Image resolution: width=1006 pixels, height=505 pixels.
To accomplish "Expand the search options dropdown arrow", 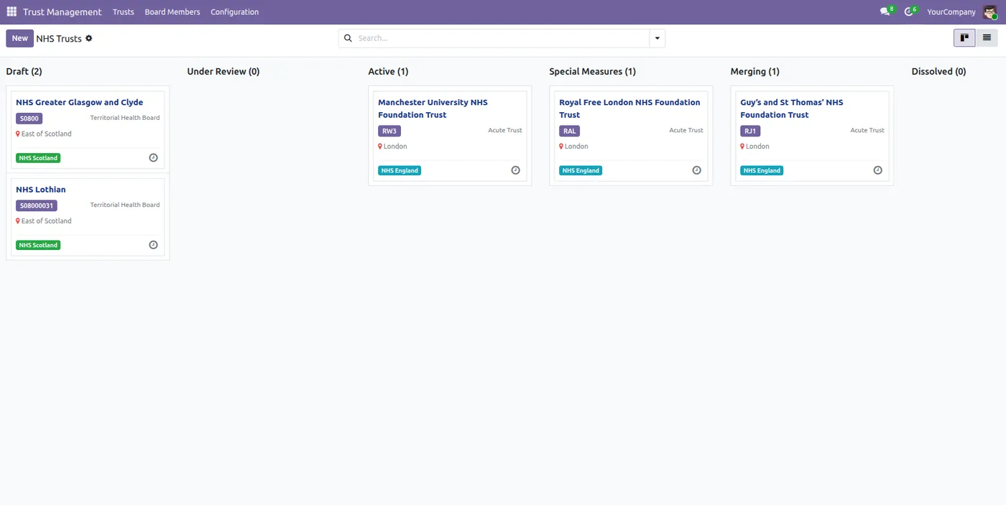I will click(x=657, y=38).
